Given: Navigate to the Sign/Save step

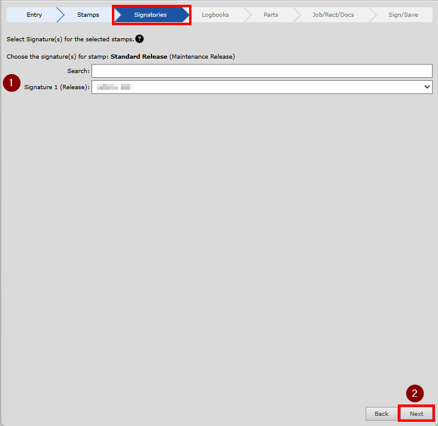Looking at the screenshot, I should tap(403, 15).
